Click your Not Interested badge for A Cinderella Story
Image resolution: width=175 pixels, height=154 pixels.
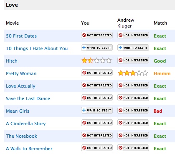click(x=97, y=123)
